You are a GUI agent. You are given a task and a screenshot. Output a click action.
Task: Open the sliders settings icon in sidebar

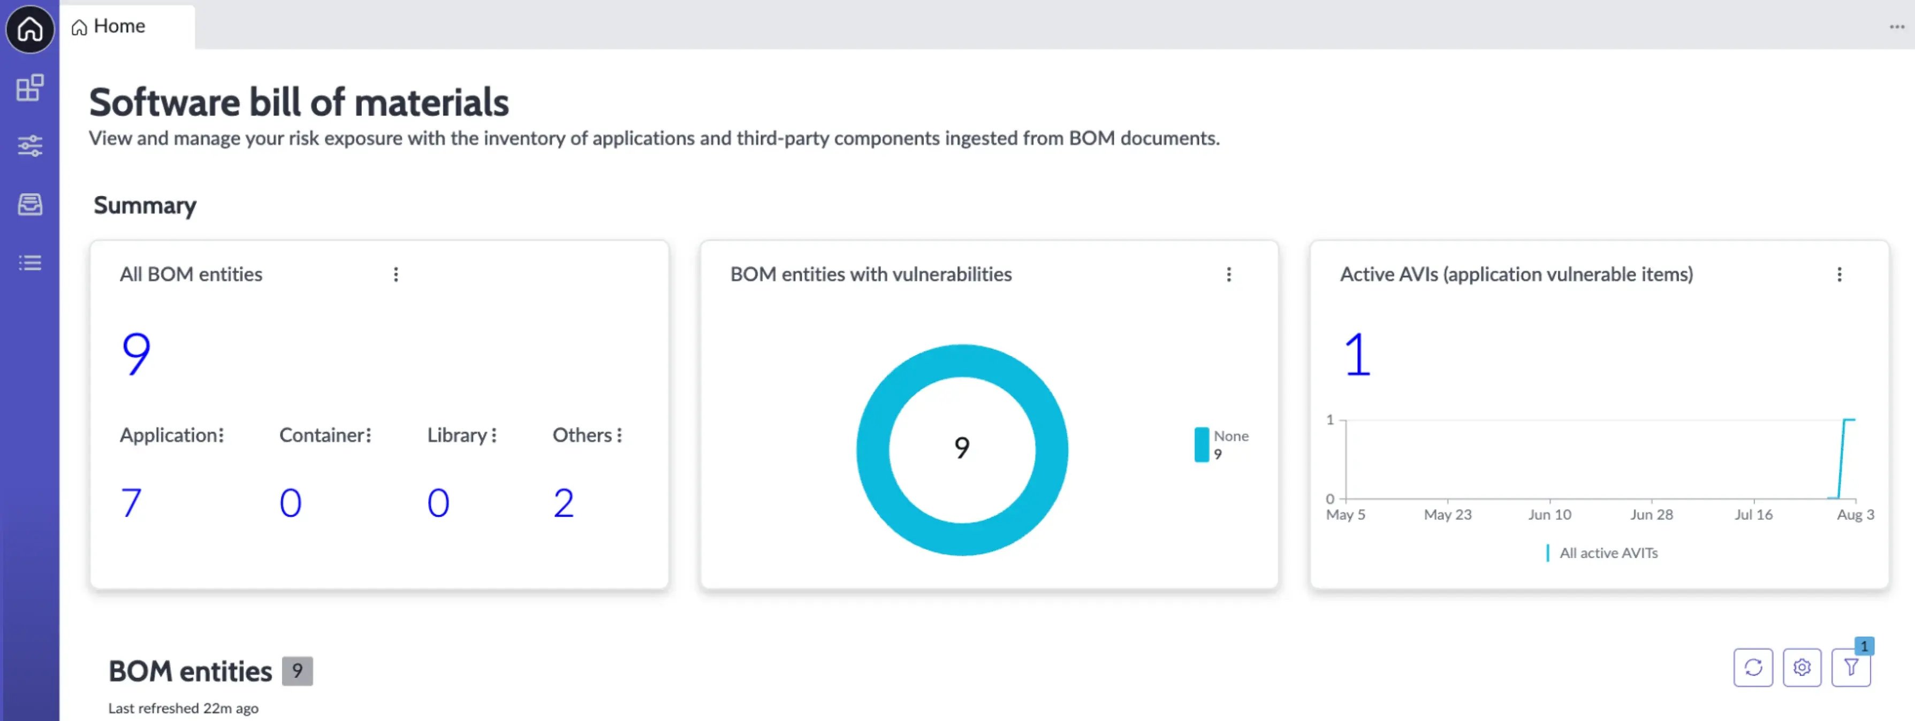pos(30,145)
